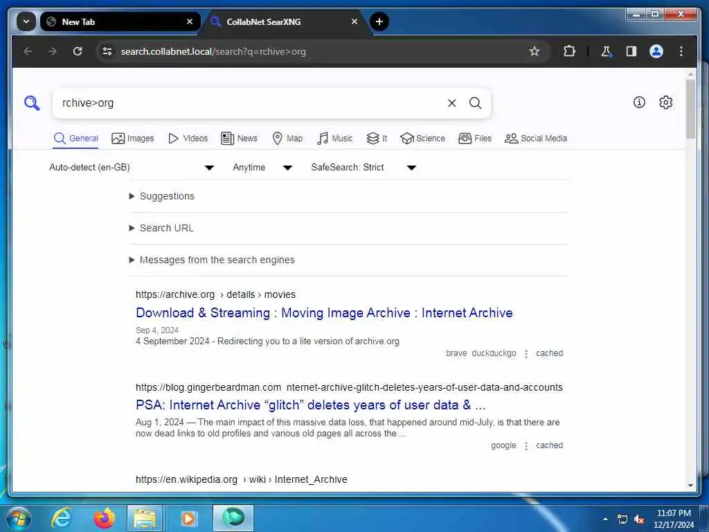
Task: Close the New Tab tab
Action: tap(190, 21)
